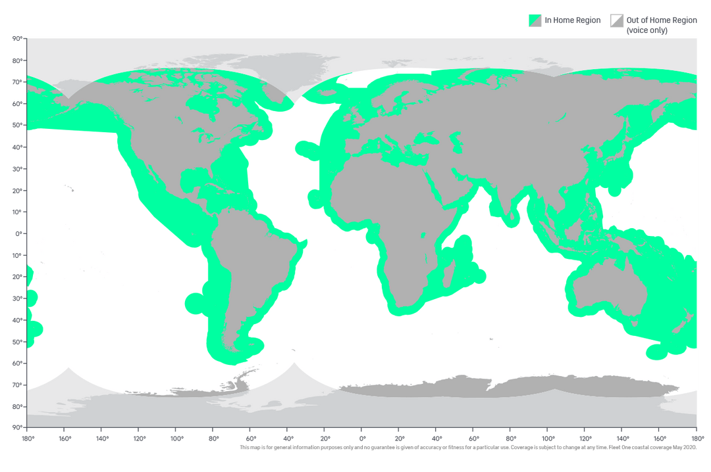Click the 180° label at bottom-left corner
Viewport: 711px width, 472px height.
click(26, 437)
